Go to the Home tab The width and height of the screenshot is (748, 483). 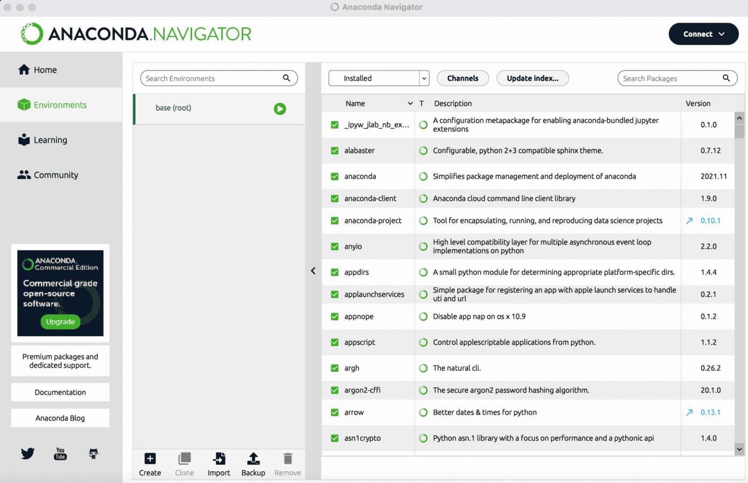[45, 70]
